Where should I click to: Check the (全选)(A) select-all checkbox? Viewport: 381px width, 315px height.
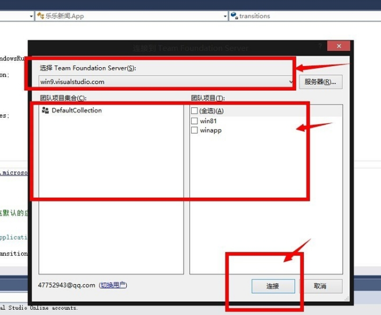point(194,111)
